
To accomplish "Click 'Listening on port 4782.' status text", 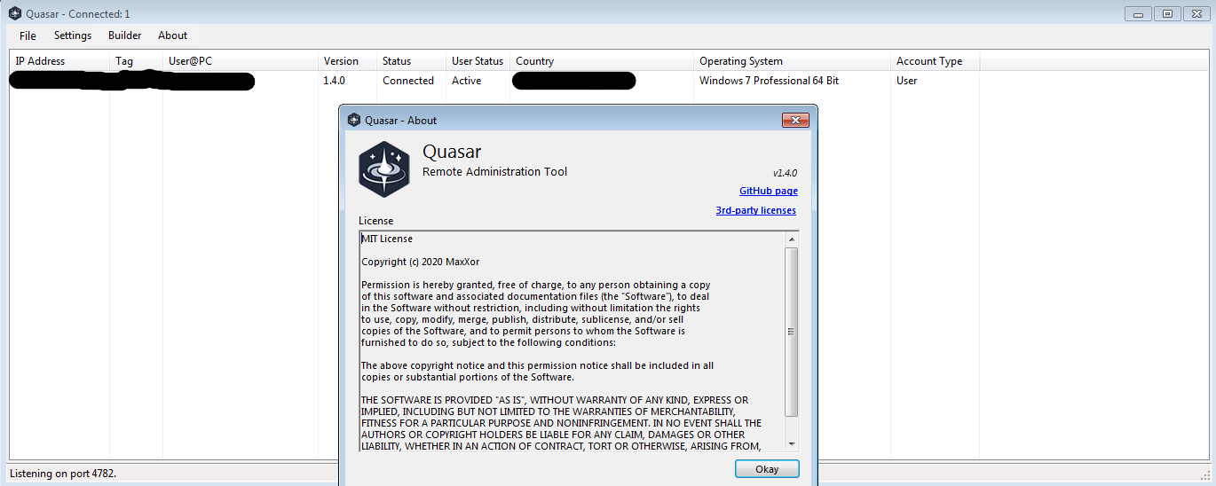I will tap(63, 474).
